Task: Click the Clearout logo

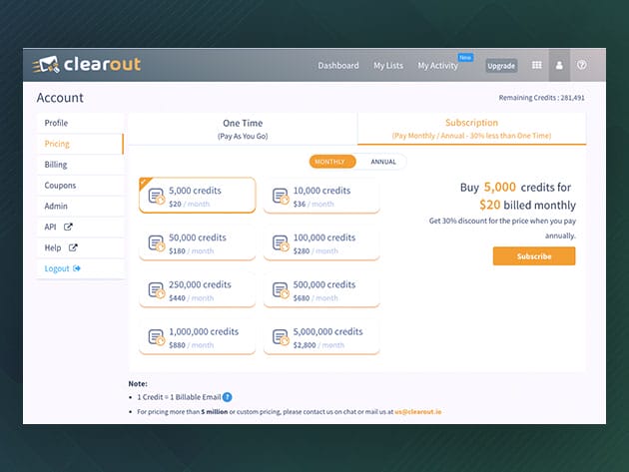Action: tap(87, 65)
